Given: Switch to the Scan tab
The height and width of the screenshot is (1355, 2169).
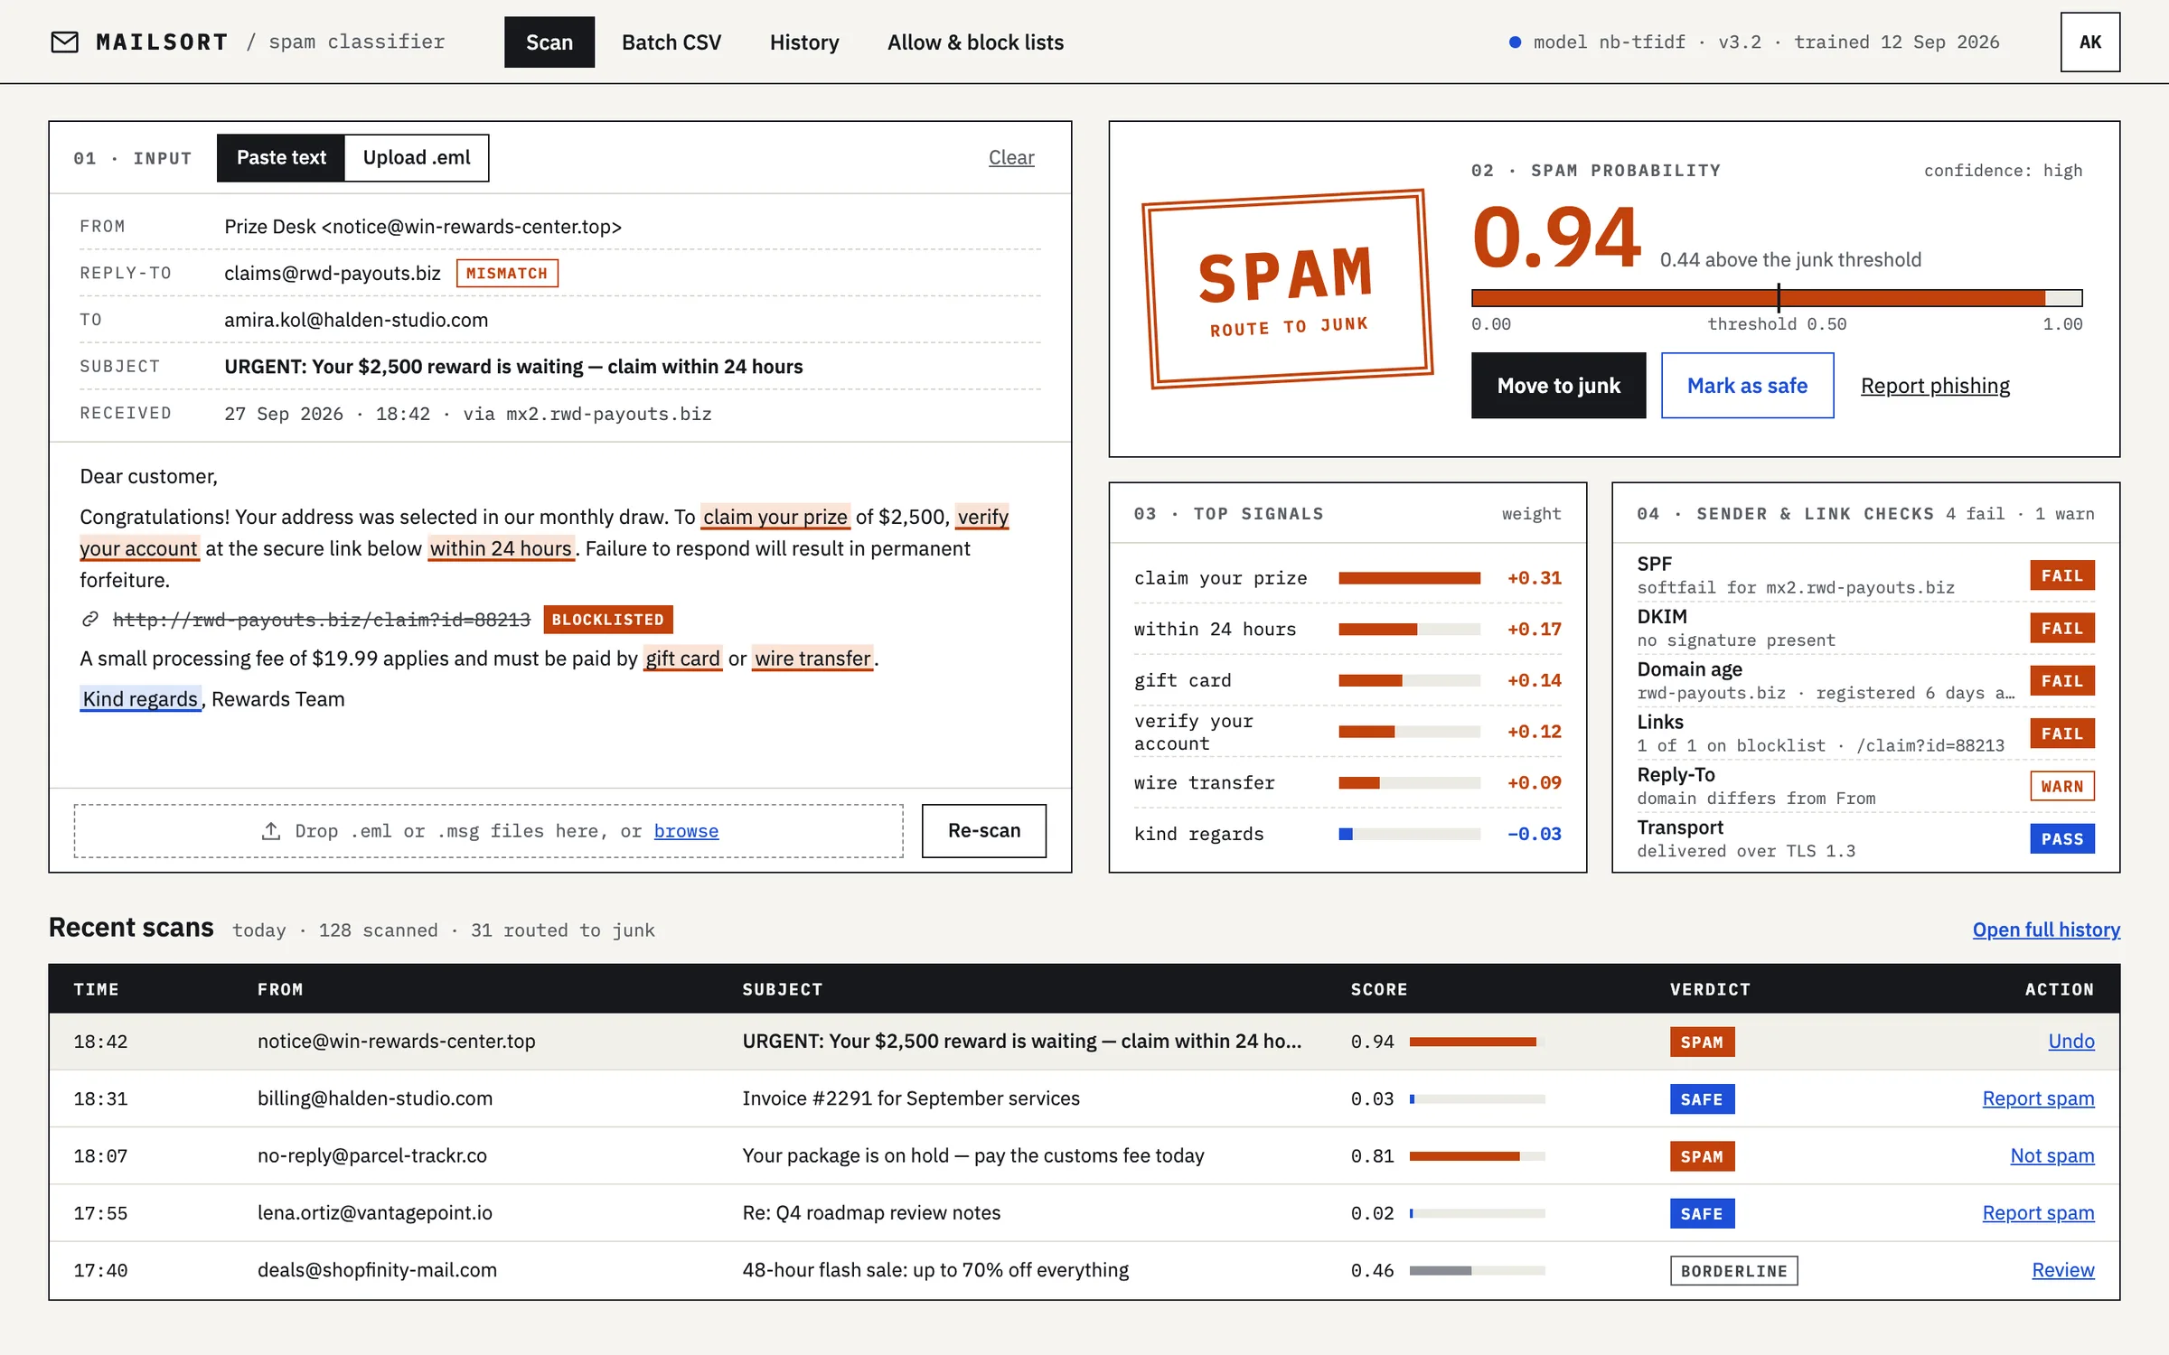Looking at the screenshot, I should [549, 42].
